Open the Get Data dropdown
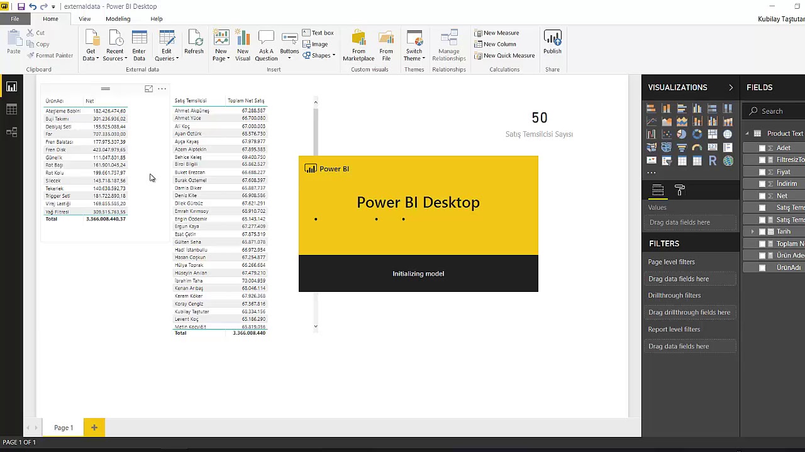805x452 pixels. point(91,55)
